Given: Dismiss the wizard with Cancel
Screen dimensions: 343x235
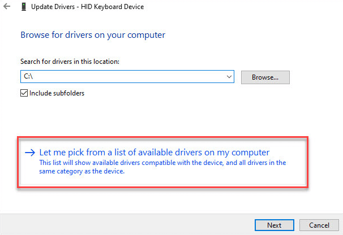Looking at the screenshot, I should pos(319,225).
